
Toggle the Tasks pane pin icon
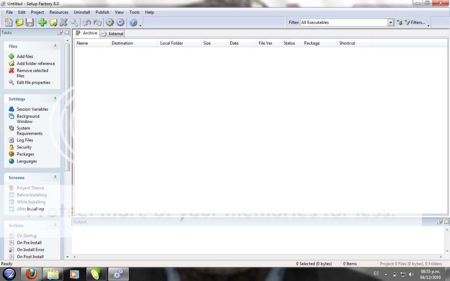[x=60, y=32]
